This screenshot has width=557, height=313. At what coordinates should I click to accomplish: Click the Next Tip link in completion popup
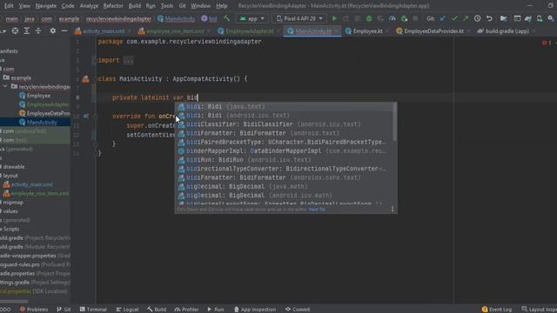coord(317,210)
